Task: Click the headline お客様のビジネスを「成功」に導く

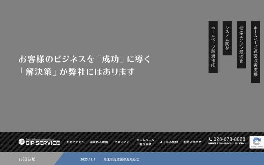Action: click(84, 59)
